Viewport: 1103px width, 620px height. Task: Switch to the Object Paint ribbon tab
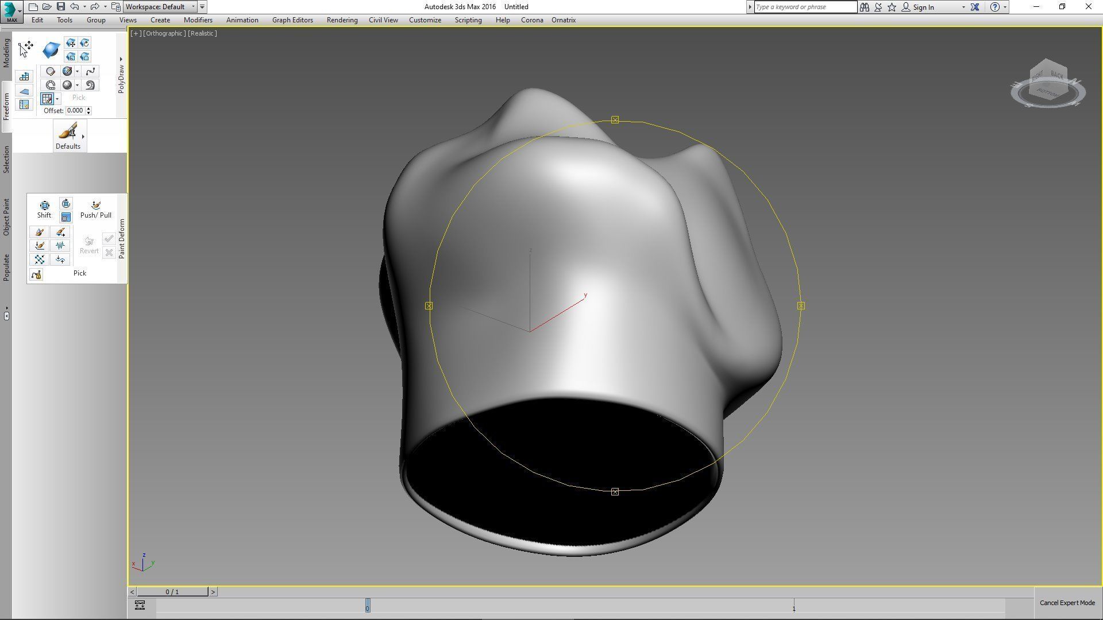click(x=6, y=217)
